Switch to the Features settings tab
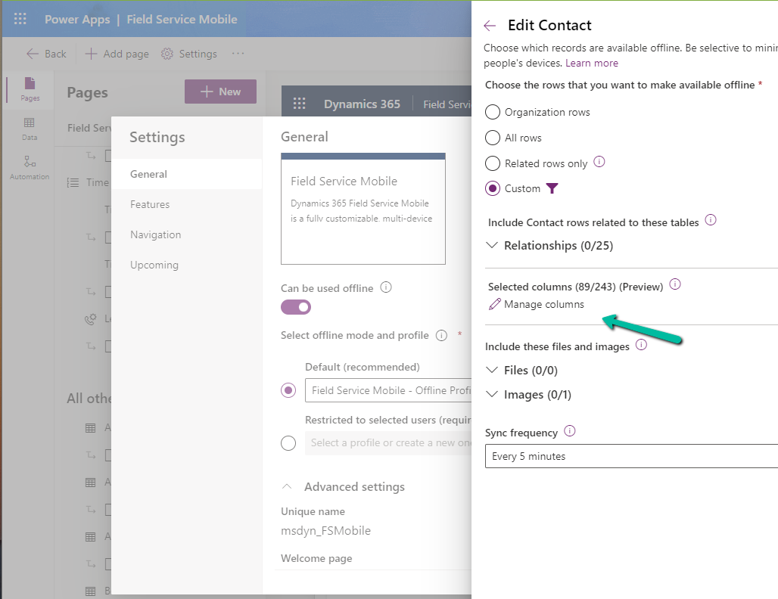Screen dimensions: 778x599 tap(150, 204)
